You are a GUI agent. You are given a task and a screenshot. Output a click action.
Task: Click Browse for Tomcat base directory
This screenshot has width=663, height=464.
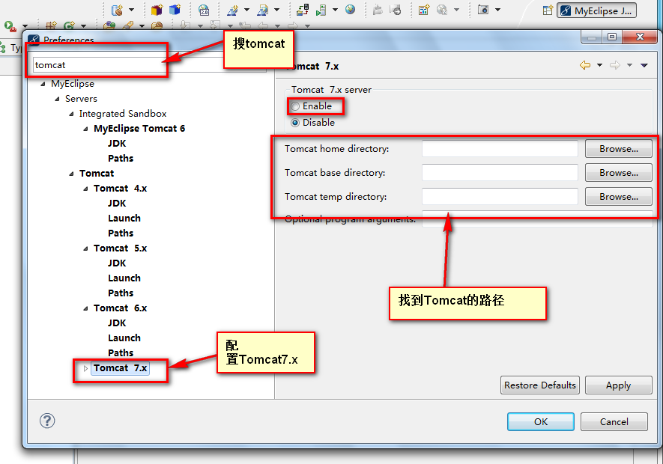(619, 173)
